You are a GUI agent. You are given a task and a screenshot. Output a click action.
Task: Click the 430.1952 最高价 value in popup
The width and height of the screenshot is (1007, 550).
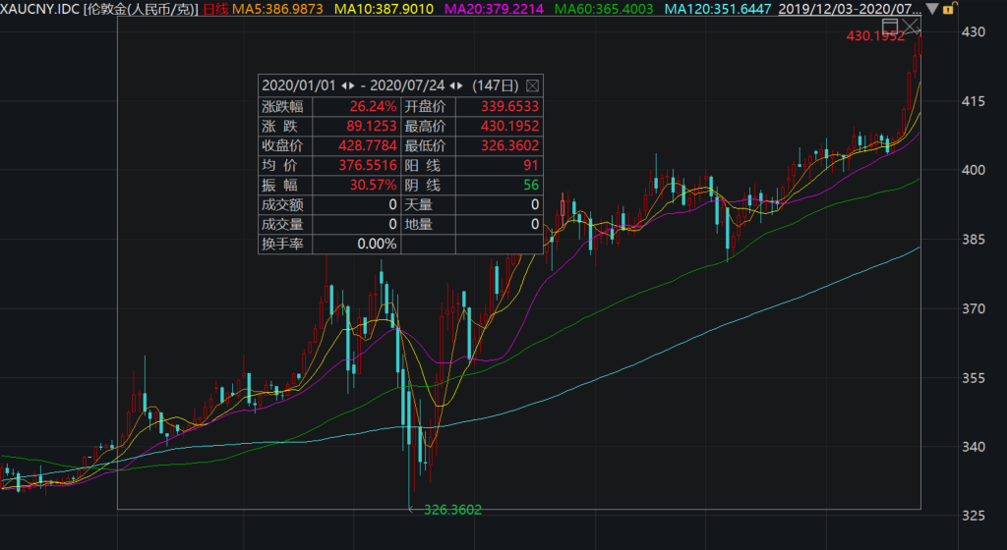pos(510,127)
